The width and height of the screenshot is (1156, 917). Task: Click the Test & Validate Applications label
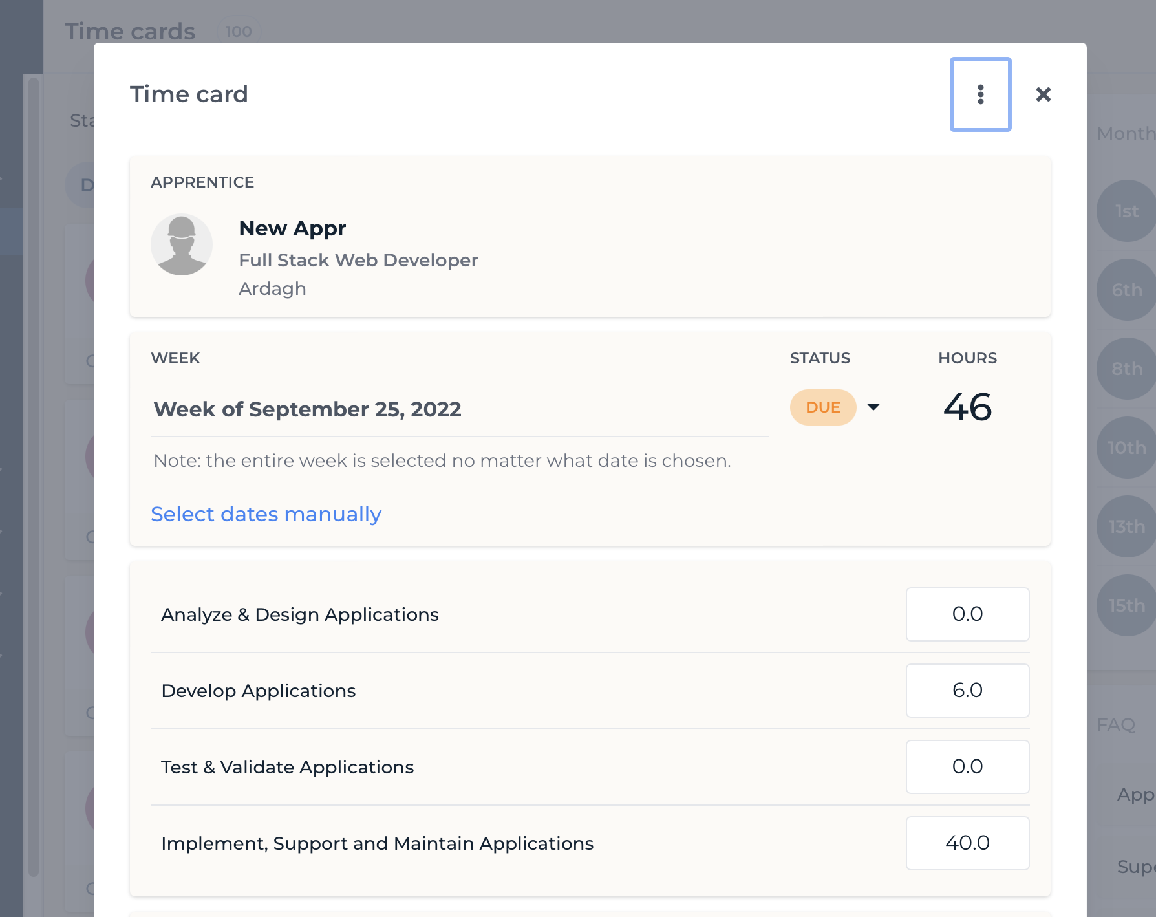pos(287,767)
